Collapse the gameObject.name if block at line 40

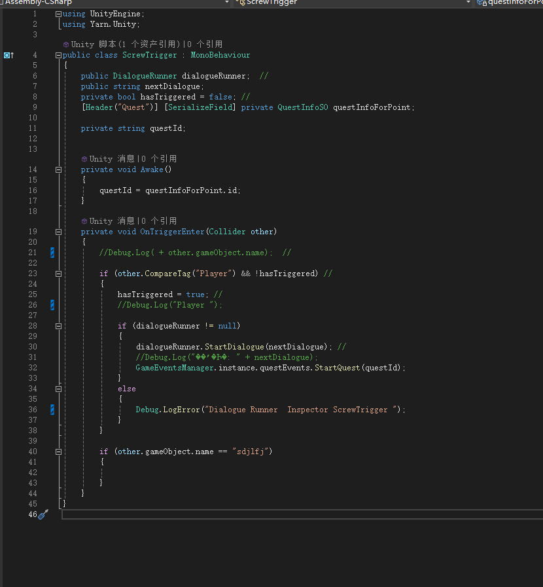[x=58, y=452]
